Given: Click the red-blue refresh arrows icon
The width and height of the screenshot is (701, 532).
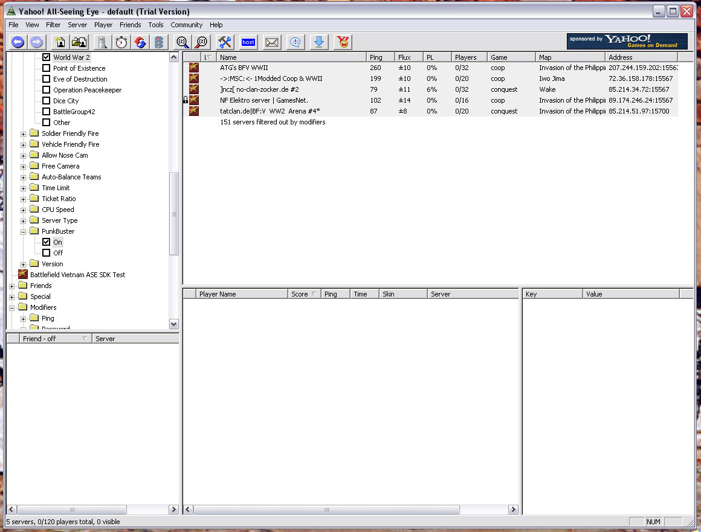Looking at the screenshot, I should coord(140,42).
